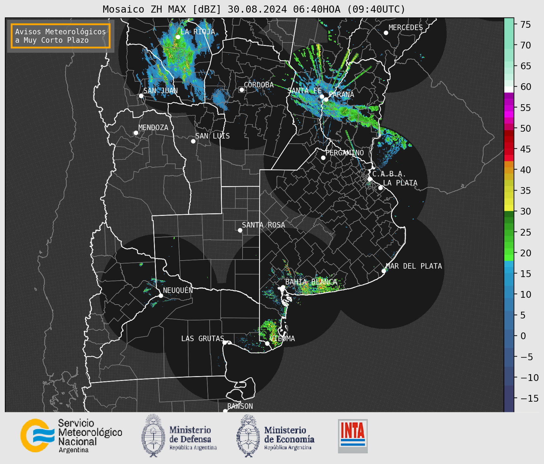The width and height of the screenshot is (544, 464).
Task: Click the yellow 30 dBZ color band
Action: click(x=509, y=208)
